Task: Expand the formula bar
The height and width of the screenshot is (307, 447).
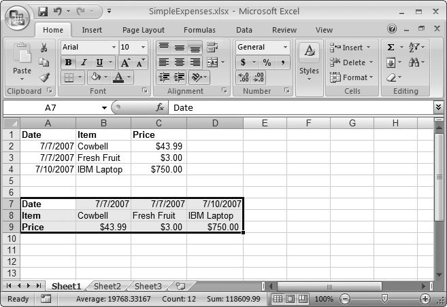Action: click(438, 107)
